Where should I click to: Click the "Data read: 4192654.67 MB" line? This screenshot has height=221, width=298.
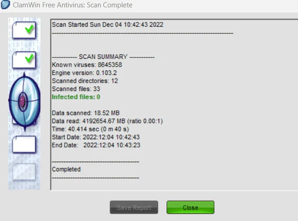[107, 121]
